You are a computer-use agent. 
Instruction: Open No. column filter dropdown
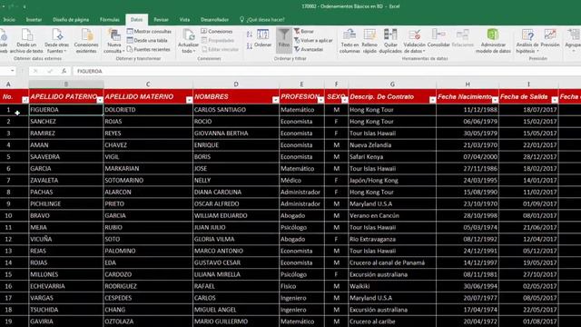click(x=25, y=100)
